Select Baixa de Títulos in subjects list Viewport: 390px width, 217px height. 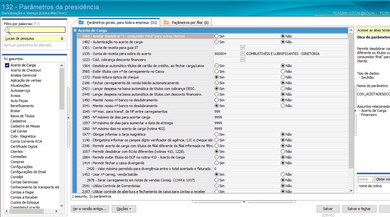[x=23, y=116]
